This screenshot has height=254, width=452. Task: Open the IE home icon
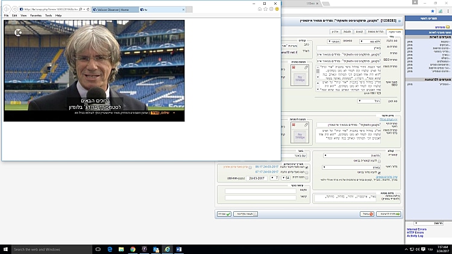[x=259, y=10]
